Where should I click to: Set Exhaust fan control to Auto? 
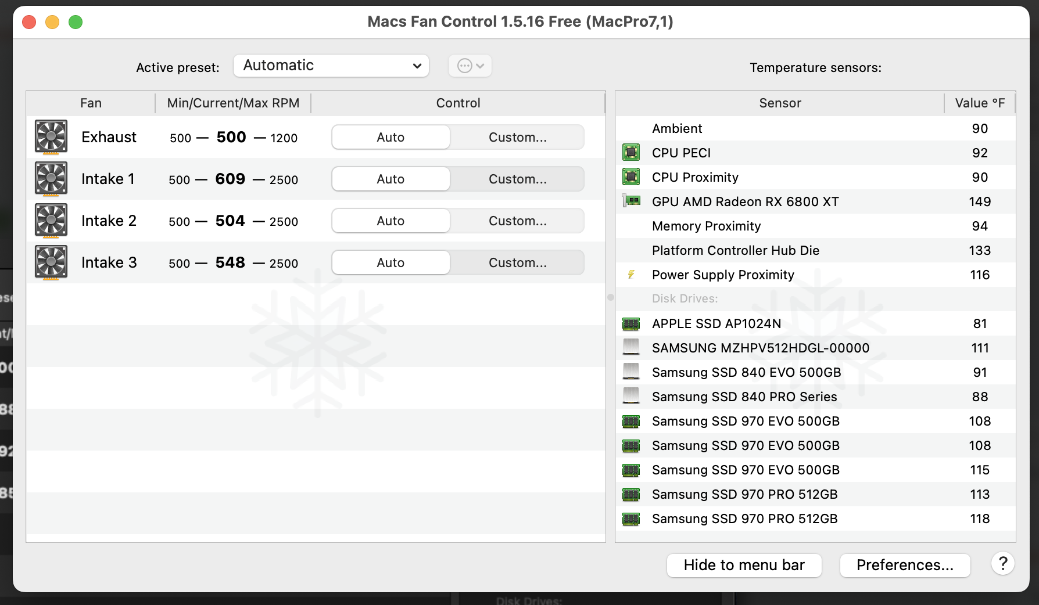click(390, 137)
